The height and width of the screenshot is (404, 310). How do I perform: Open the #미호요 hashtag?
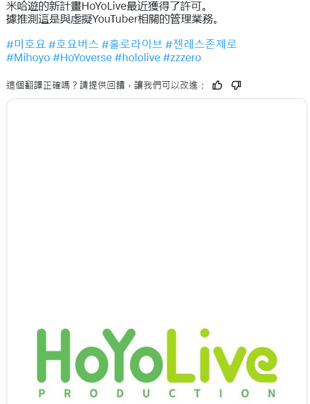point(26,44)
